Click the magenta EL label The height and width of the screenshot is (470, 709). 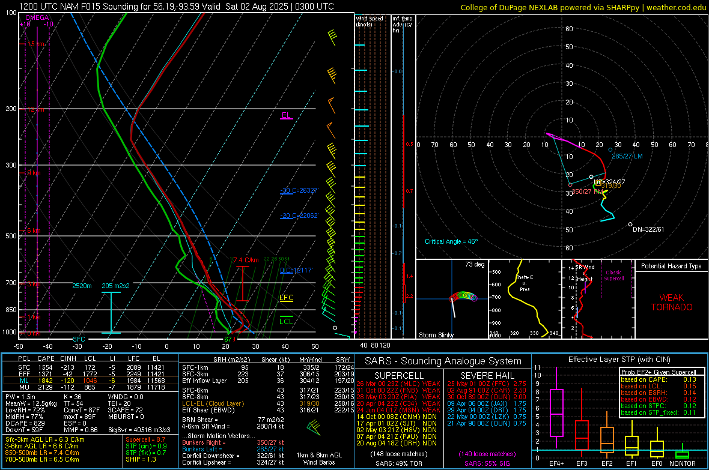[286, 115]
